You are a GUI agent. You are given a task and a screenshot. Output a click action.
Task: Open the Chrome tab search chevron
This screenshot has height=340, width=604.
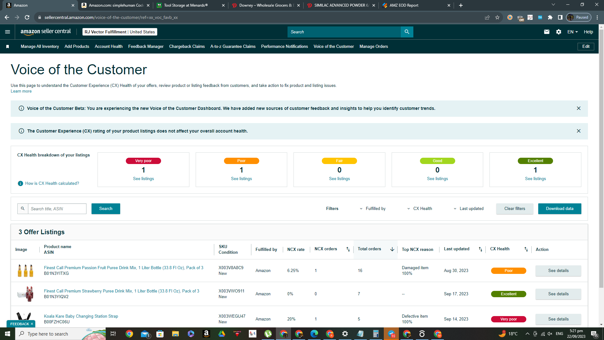click(553, 5)
